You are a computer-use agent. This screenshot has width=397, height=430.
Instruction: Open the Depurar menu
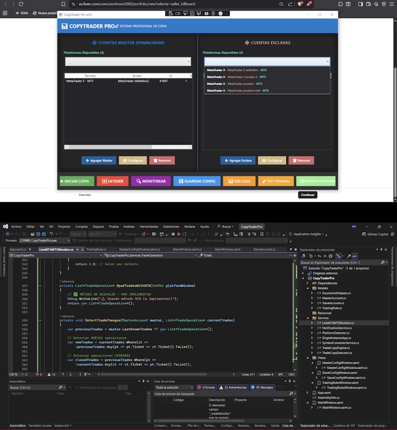pos(98,227)
